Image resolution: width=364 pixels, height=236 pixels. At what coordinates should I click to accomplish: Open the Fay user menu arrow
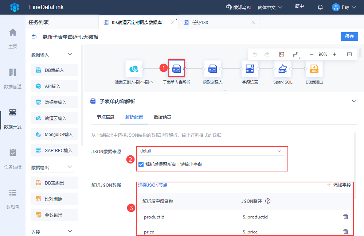pos(354,7)
